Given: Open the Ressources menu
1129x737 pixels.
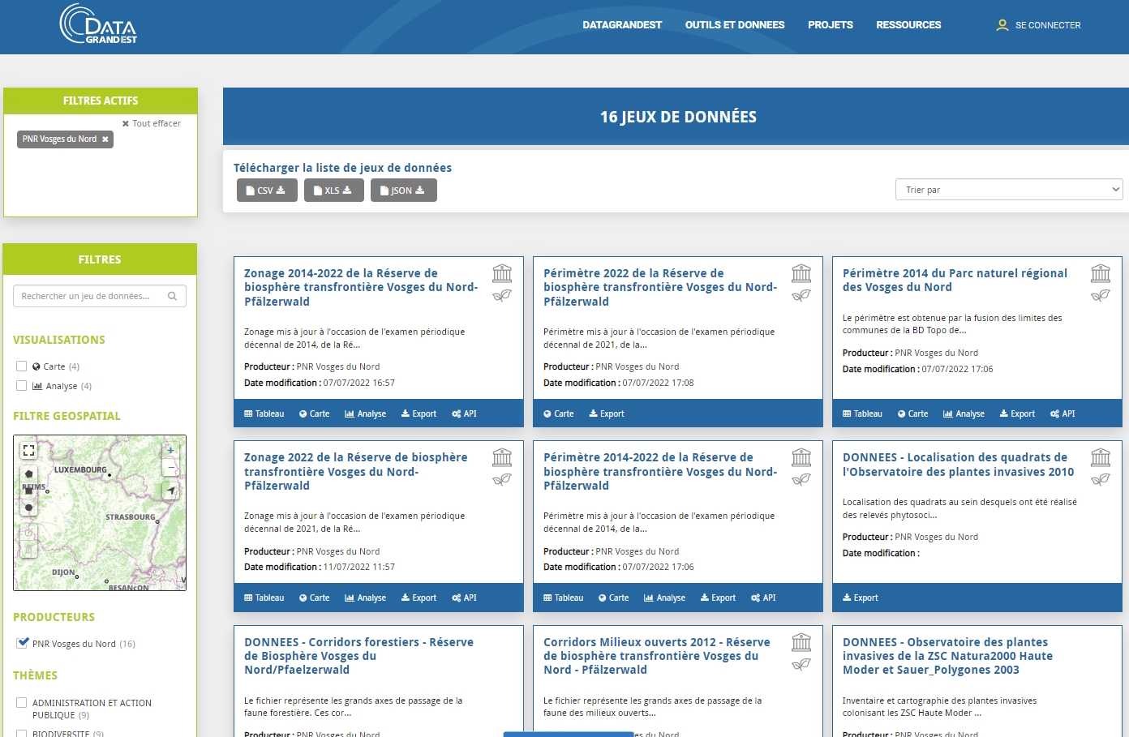Looking at the screenshot, I should (x=908, y=25).
